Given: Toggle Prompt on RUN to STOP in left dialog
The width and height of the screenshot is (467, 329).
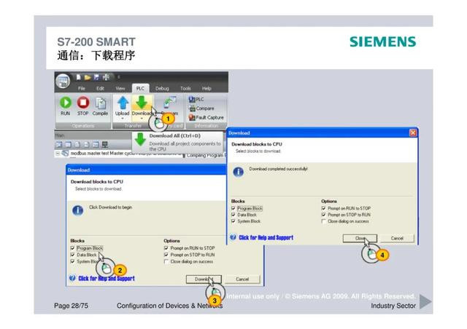Looking at the screenshot, I should tap(166, 248).
